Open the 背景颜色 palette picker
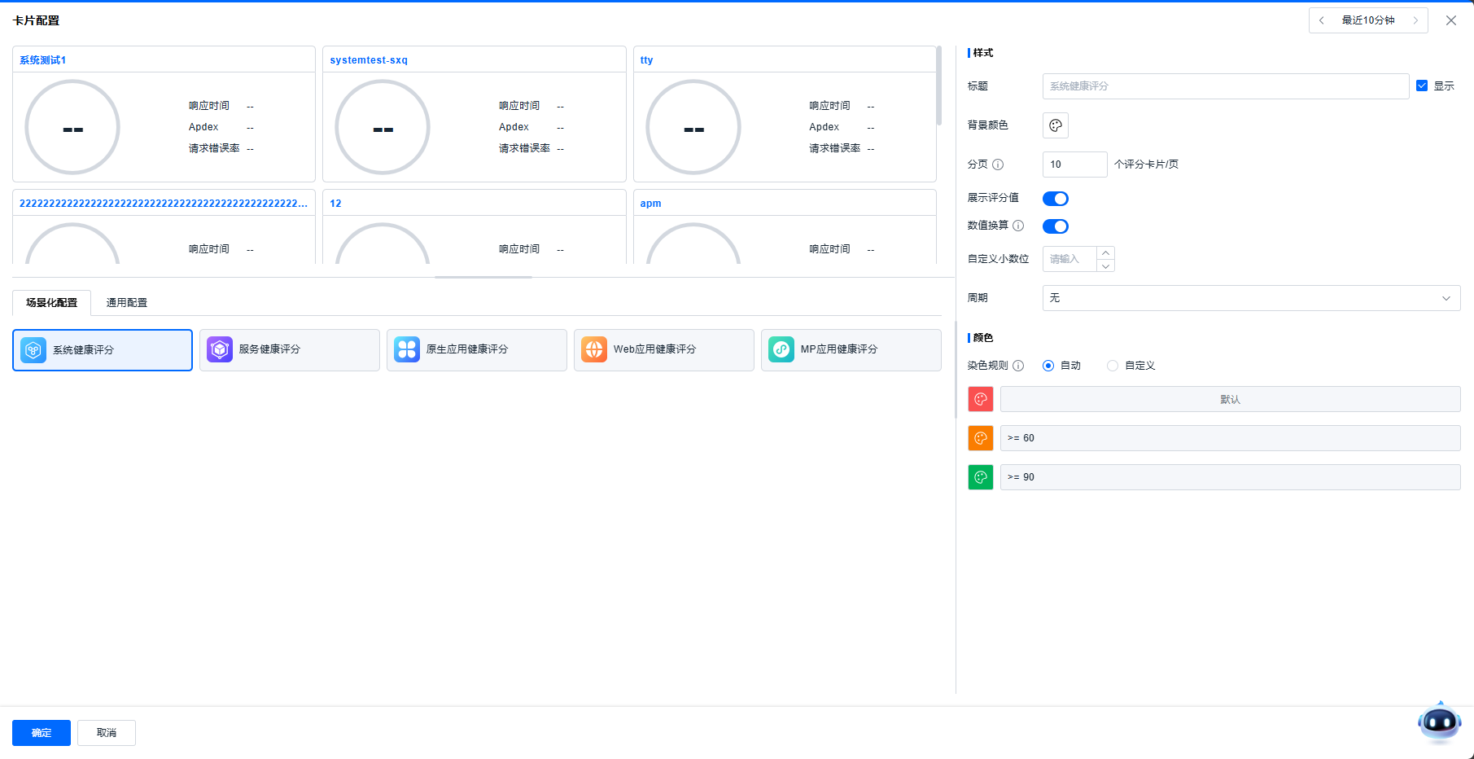This screenshot has width=1474, height=759. (1056, 125)
